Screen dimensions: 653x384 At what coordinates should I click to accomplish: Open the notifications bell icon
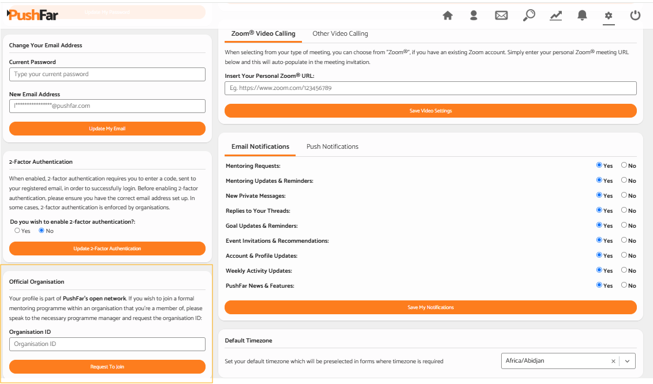582,16
